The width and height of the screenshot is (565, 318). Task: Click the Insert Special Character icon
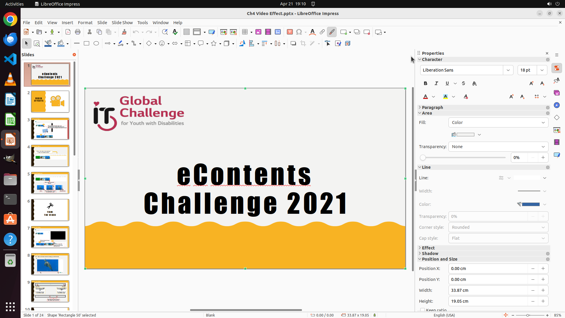tap(299, 32)
